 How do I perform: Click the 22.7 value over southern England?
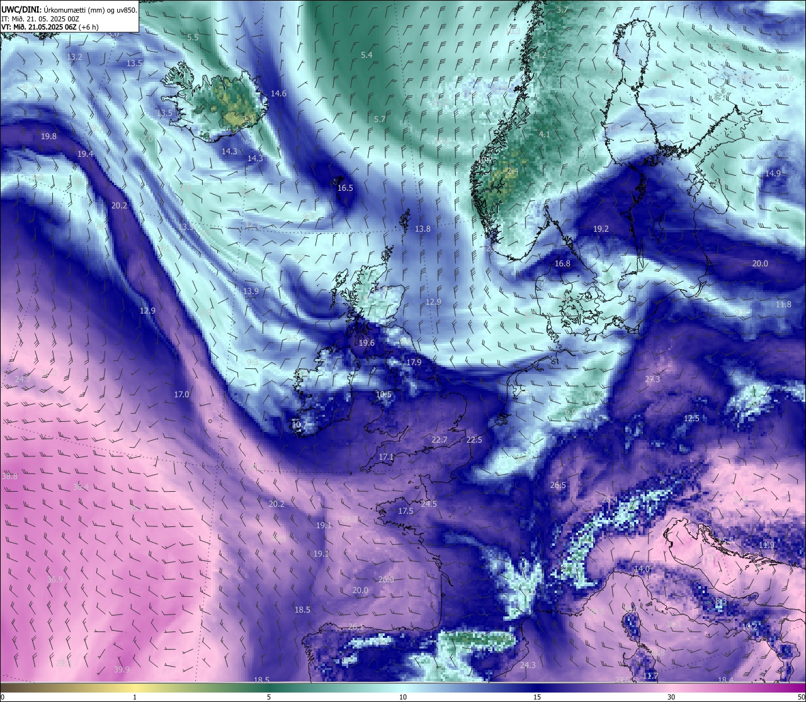440,439
